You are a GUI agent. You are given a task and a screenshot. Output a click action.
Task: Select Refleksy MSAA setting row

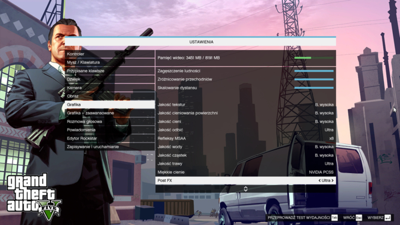(245, 138)
